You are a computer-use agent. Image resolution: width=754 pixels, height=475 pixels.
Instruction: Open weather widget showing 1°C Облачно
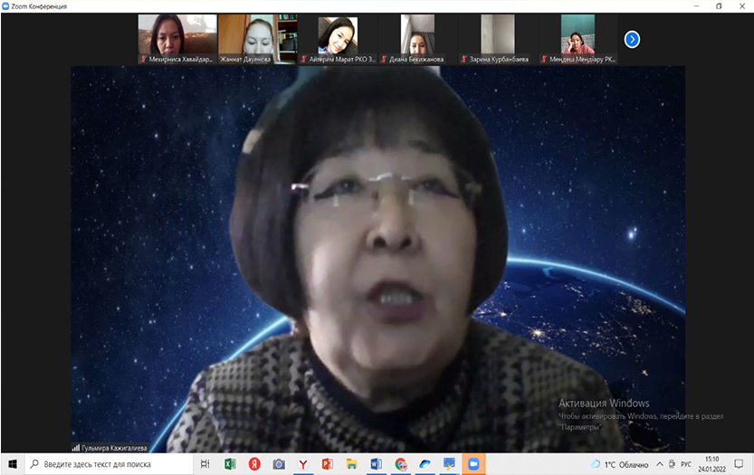(x=619, y=464)
